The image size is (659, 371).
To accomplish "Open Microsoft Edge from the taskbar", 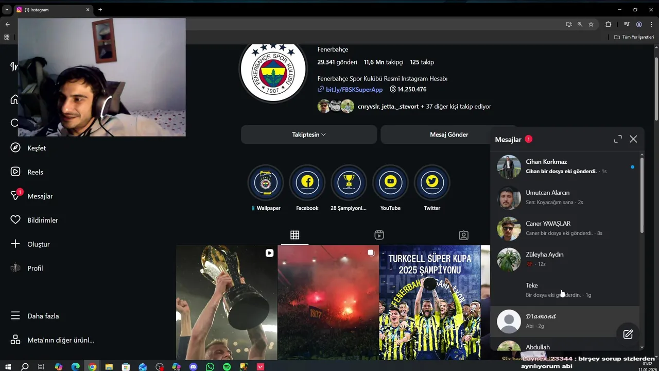I will pos(76,367).
